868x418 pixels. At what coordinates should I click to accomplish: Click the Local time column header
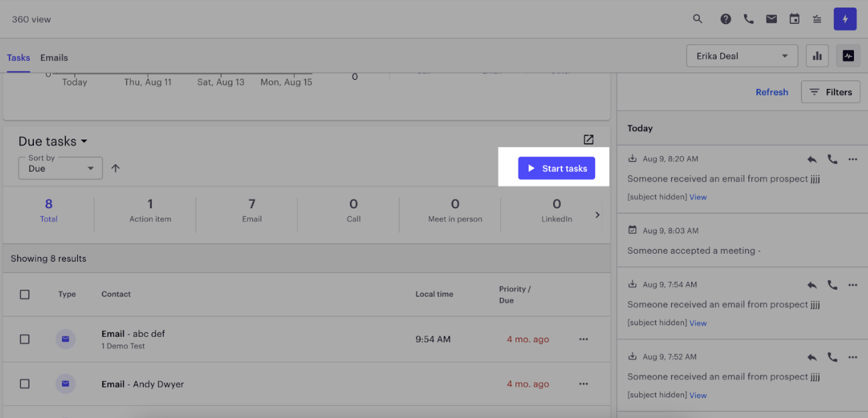[434, 294]
